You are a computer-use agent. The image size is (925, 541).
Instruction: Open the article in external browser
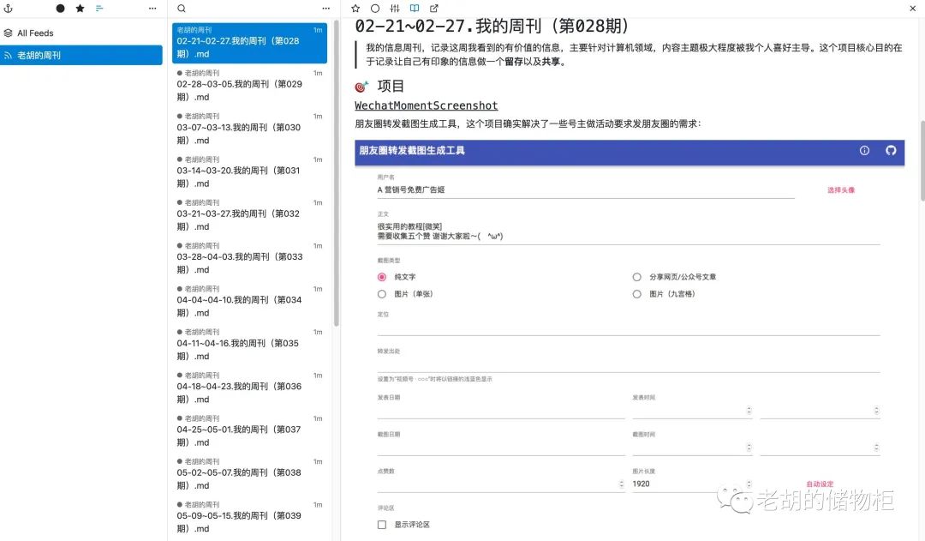pos(434,9)
